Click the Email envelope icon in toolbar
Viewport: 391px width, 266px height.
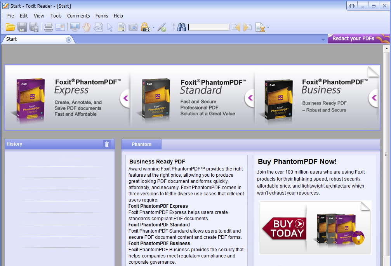(x=60, y=27)
